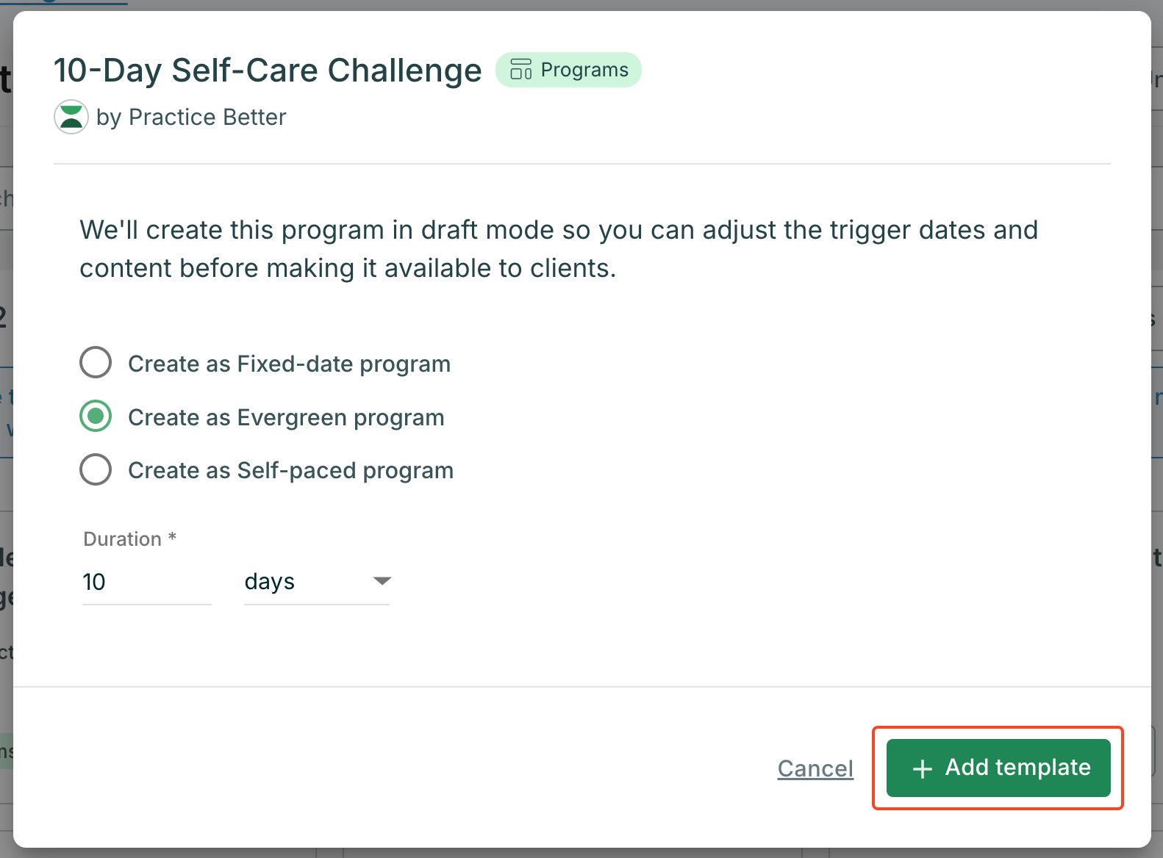Expand the duration unit dropdown arrow
Viewport: 1163px width, 858px height.
click(x=382, y=581)
